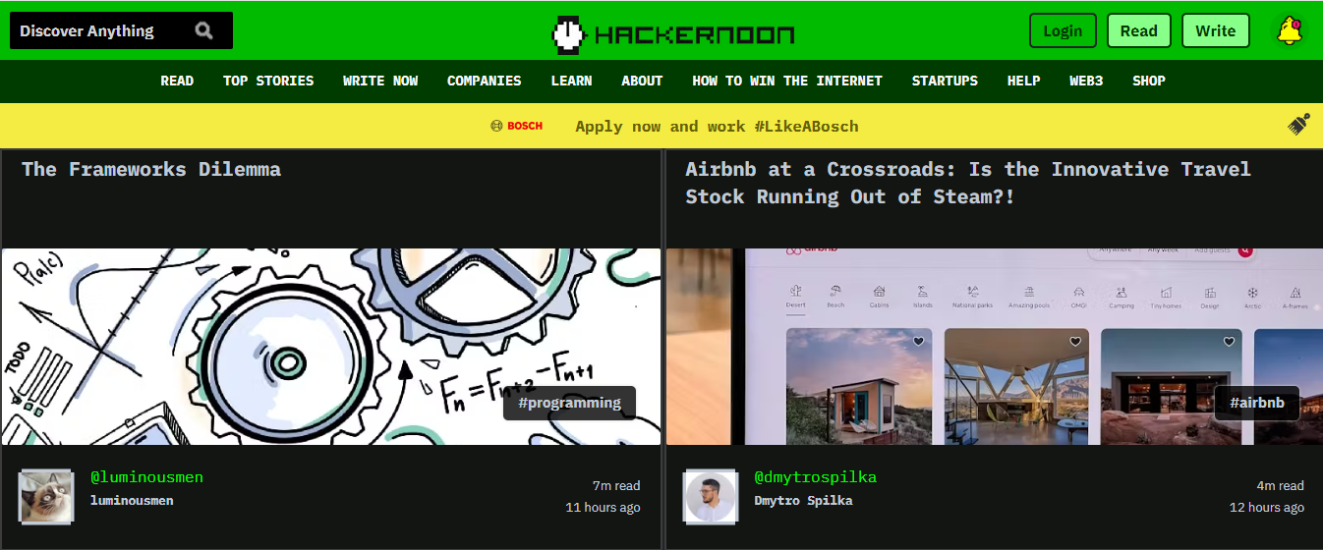
Task: Select STARTUPS in navigation
Action: [x=945, y=81]
